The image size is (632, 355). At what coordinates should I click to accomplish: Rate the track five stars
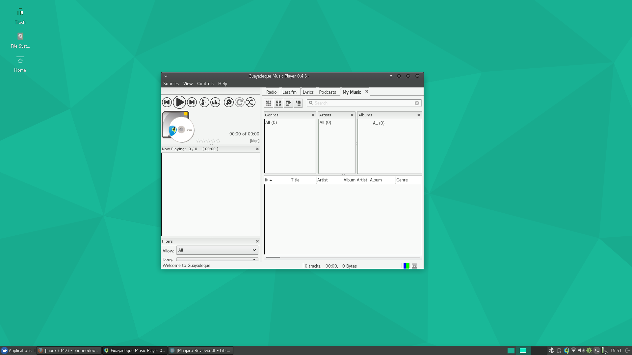(218, 141)
